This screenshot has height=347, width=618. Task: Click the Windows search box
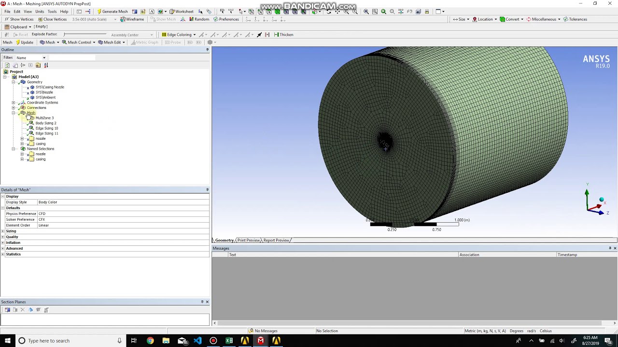point(70,341)
